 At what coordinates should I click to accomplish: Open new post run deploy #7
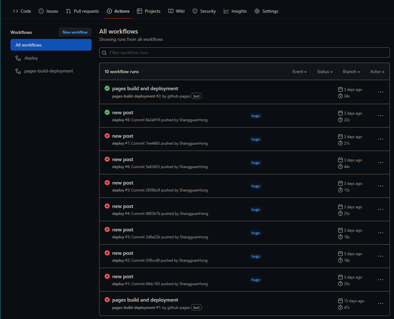pyautogui.click(x=123, y=136)
